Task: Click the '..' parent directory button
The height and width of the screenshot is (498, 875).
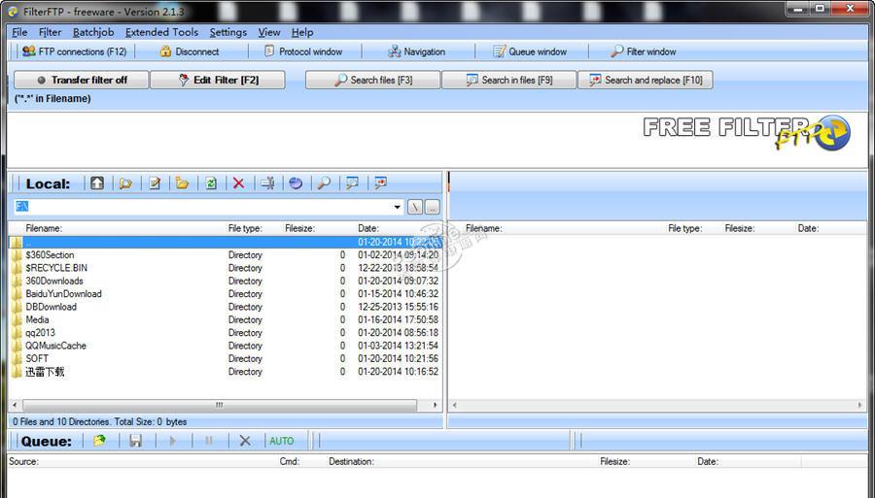Action: [x=432, y=207]
